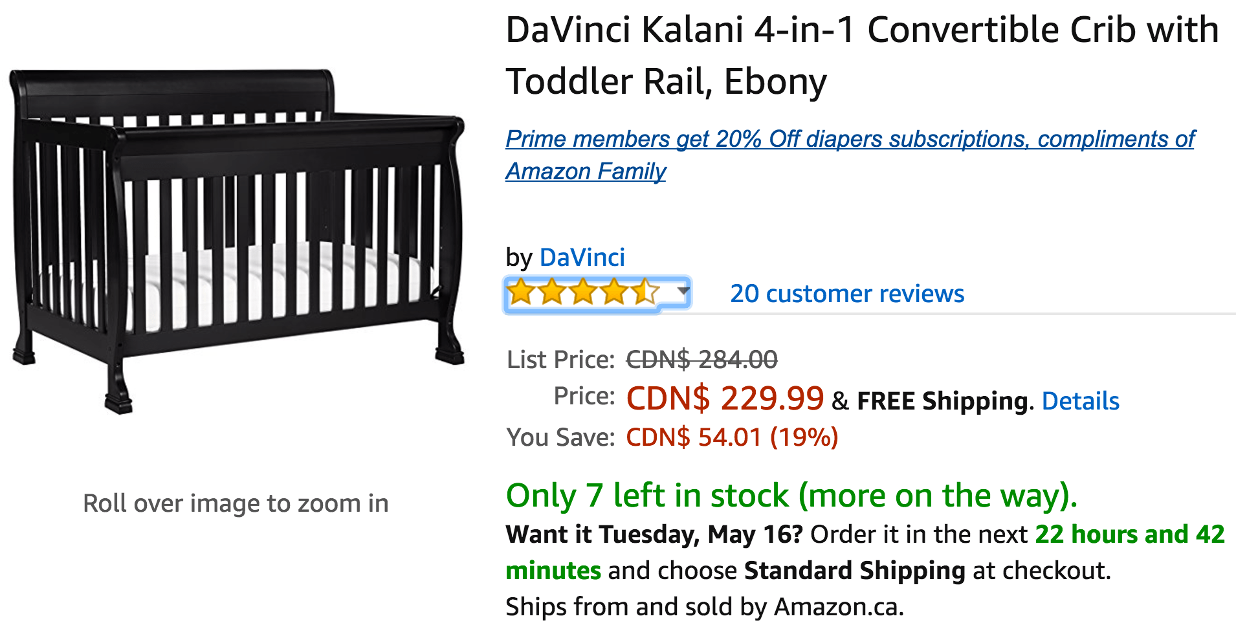Click the black crib product image
The width and height of the screenshot is (1236, 625).
[x=237, y=241]
